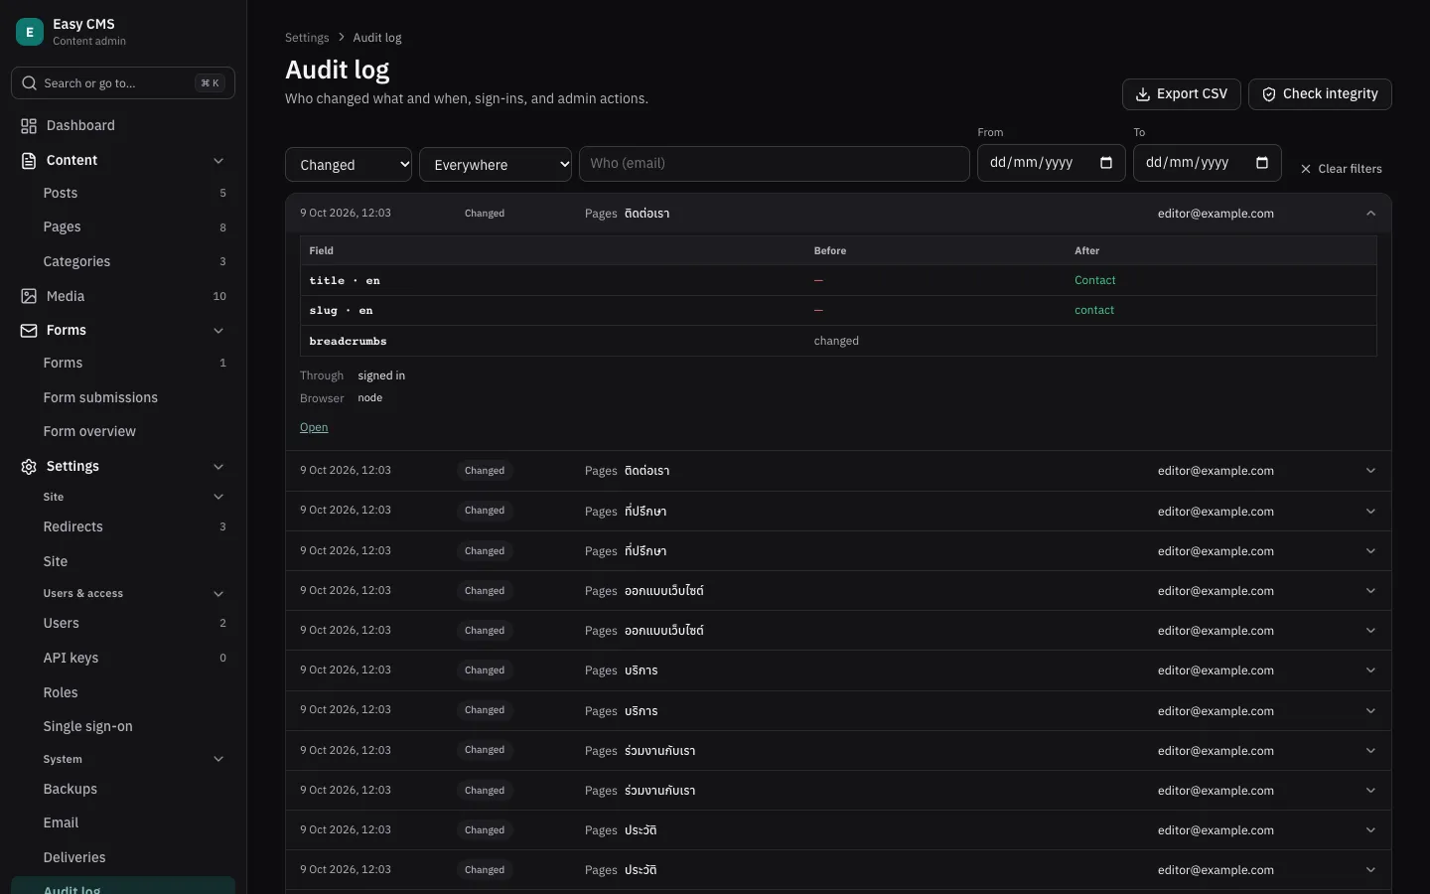Viewport: 1430px width, 894px height.
Task: Open the From date calendar picker icon
Action: (1106, 163)
